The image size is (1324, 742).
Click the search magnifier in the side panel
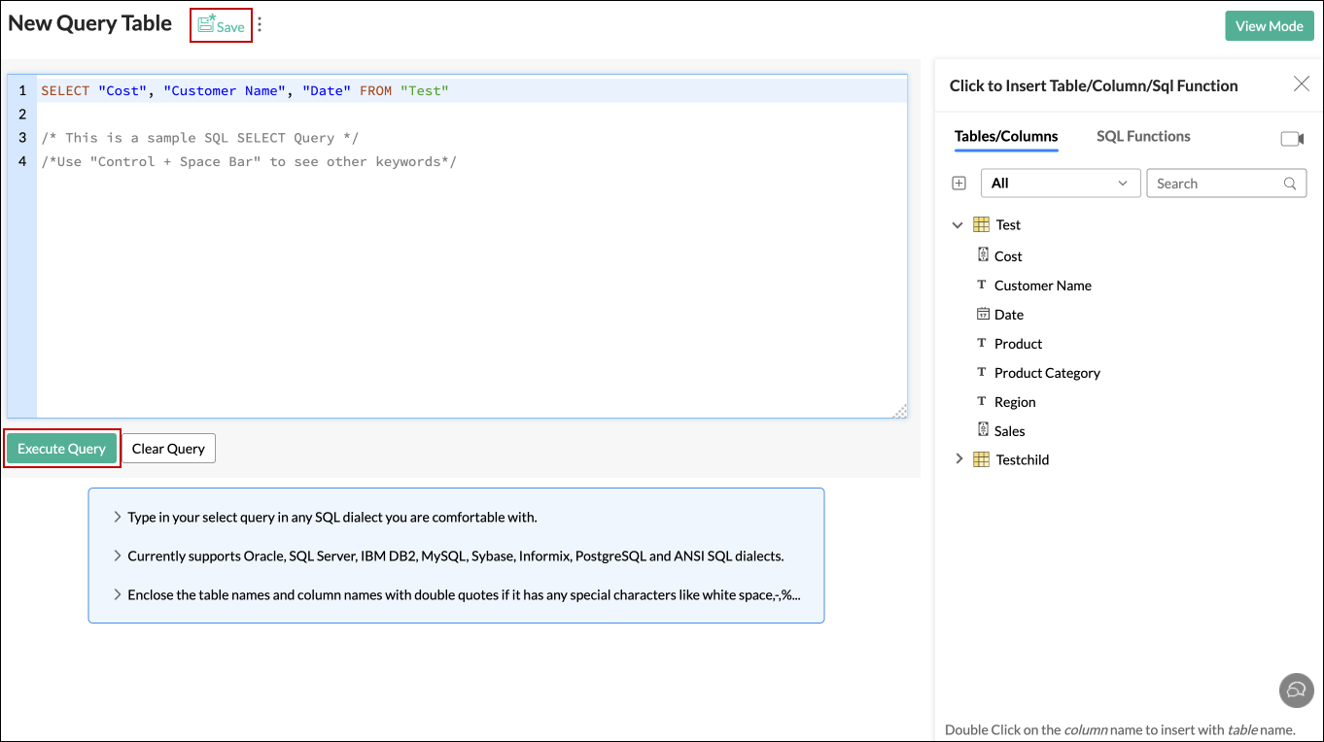coord(1290,183)
